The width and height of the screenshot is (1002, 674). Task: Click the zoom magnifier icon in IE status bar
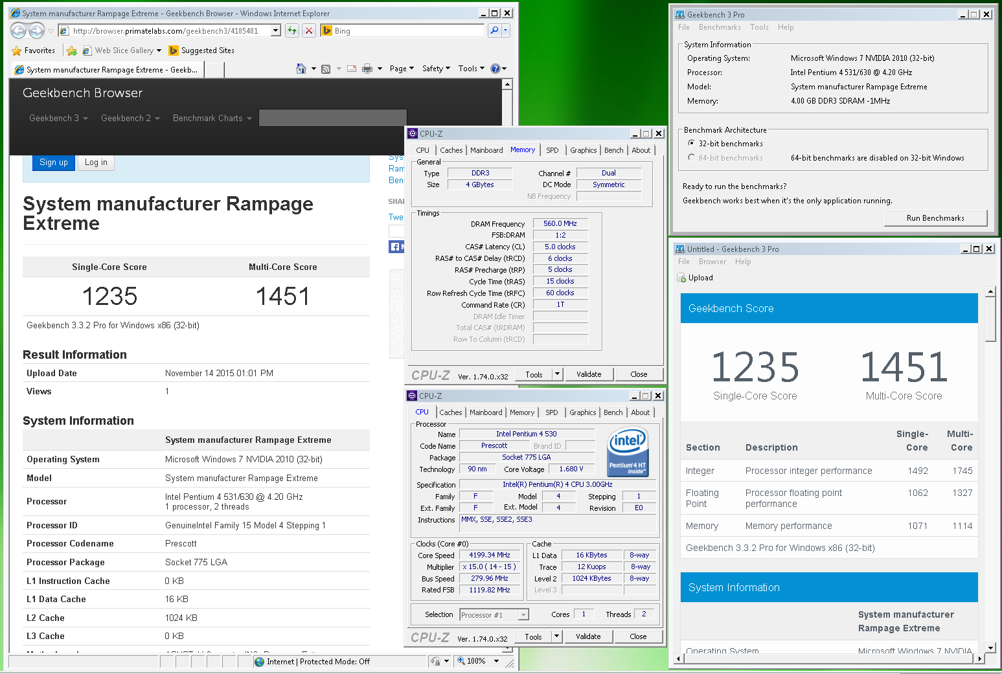click(461, 661)
